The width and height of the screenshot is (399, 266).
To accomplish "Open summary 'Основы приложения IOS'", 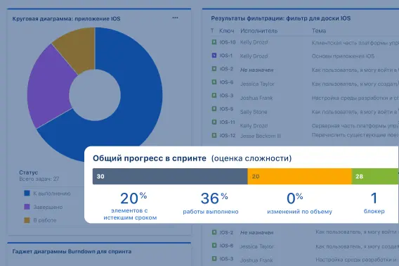I will click(x=343, y=56).
